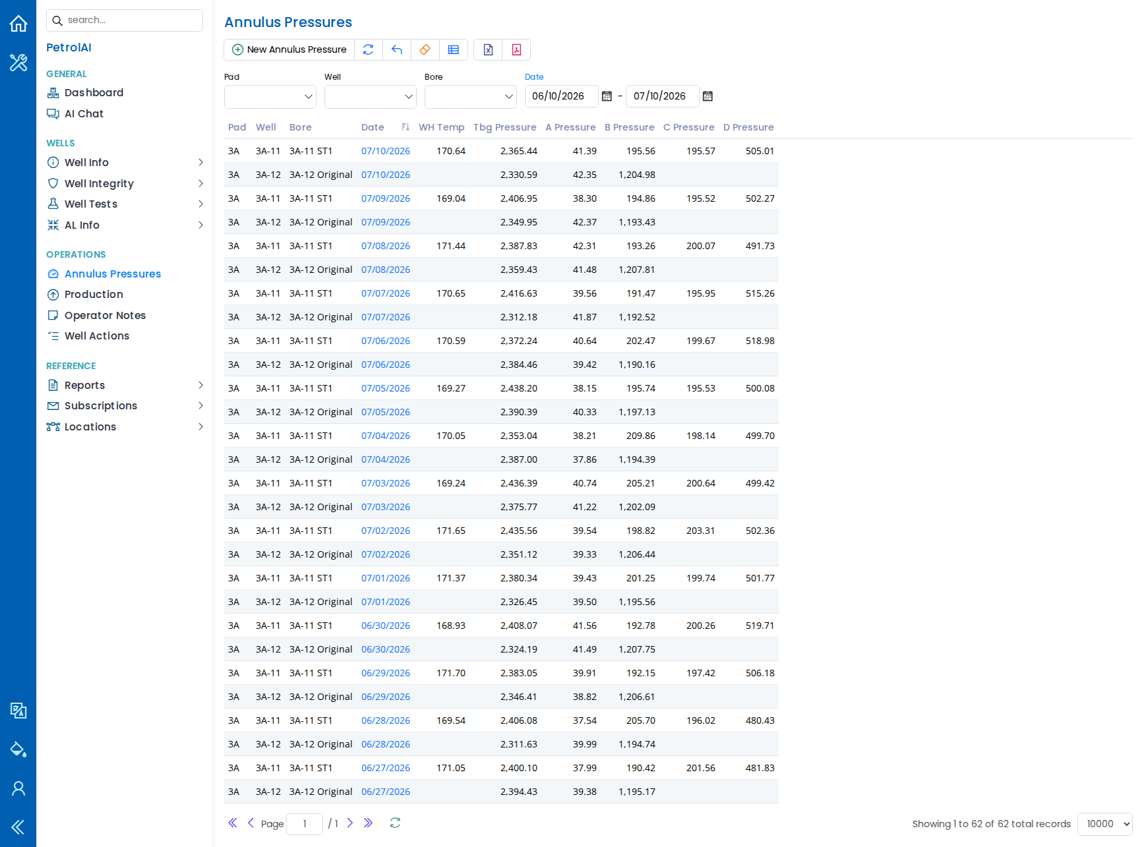This screenshot has width=1144, height=847.
Task: Open the page size 10000 dropdown
Action: pyautogui.click(x=1105, y=824)
